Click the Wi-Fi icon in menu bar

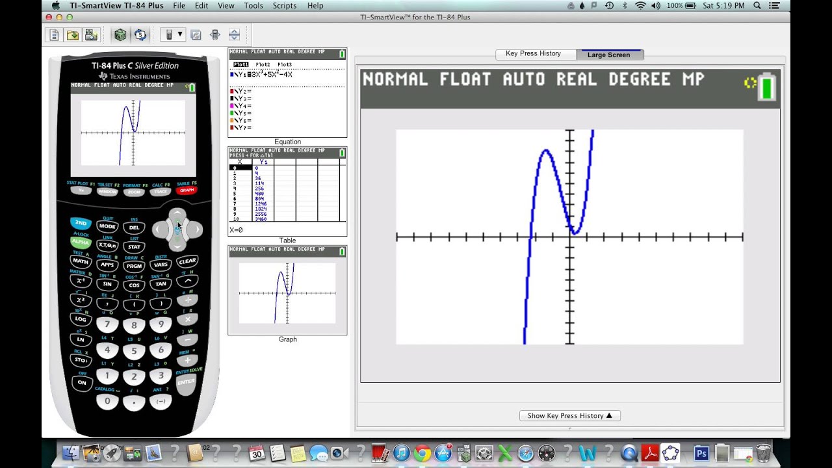[x=641, y=6]
